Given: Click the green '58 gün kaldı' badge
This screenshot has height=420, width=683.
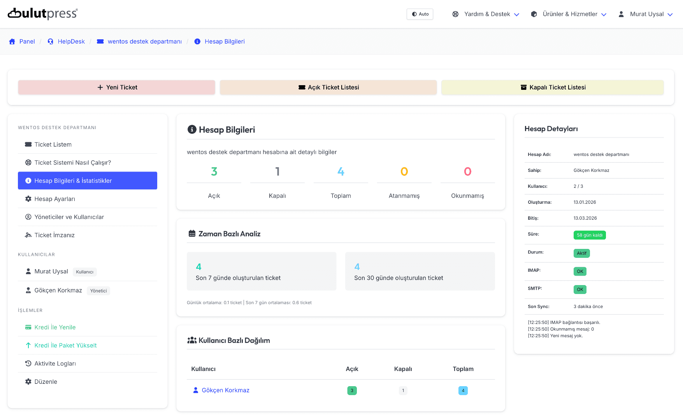Looking at the screenshot, I should click(589, 235).
